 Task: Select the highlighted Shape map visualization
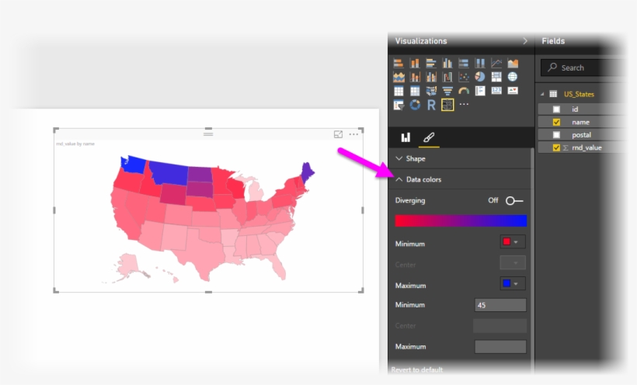tap(447, 105)
